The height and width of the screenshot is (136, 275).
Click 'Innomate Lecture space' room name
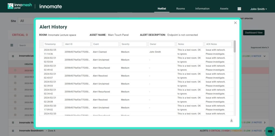pyautogui.click(x=62, y=35)
